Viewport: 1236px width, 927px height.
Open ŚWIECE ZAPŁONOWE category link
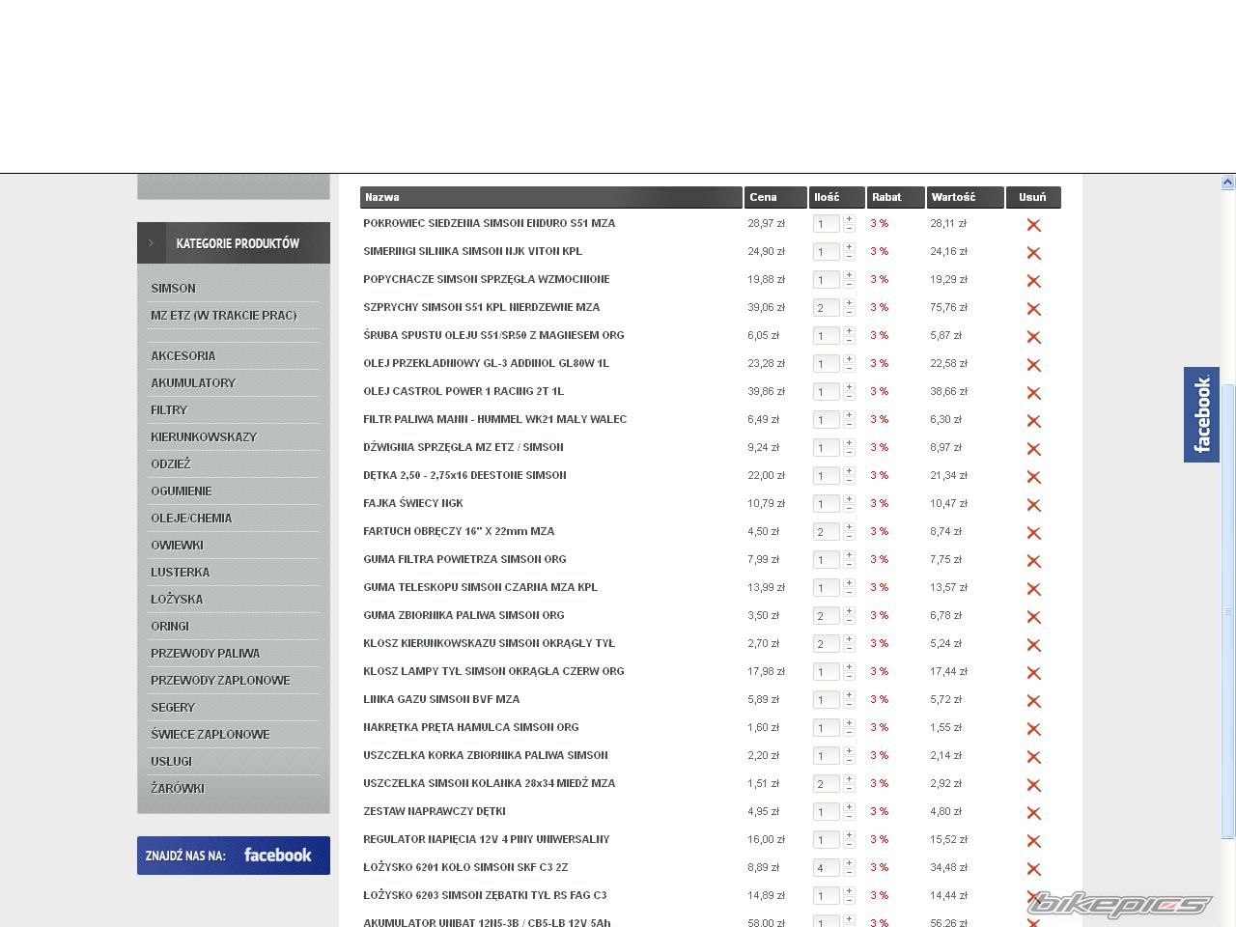[x=210, y=735]
